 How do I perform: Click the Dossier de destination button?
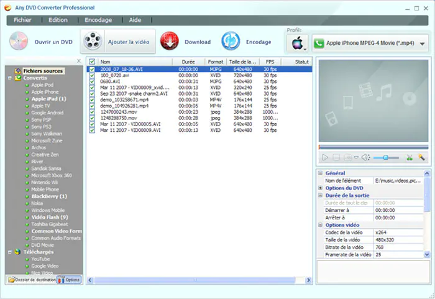(31, 280)
